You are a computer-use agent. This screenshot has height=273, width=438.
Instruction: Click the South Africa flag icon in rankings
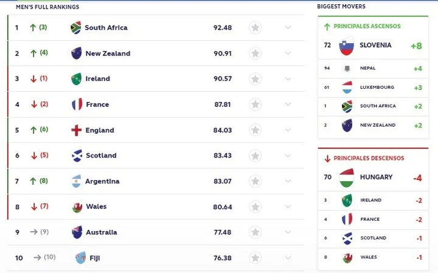[76, 27]
